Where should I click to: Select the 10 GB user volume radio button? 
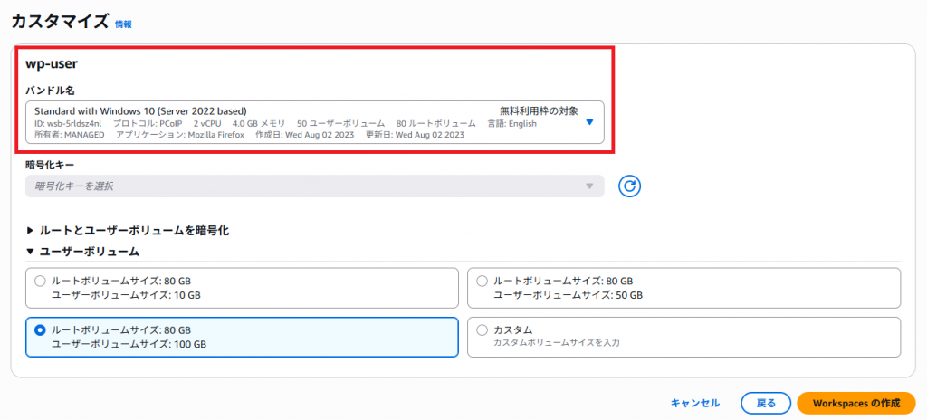click(40, 281)
